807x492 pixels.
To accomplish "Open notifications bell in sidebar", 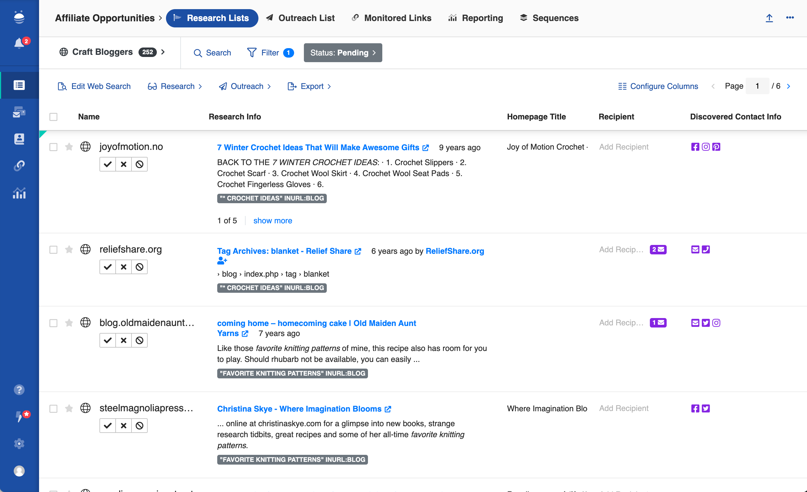I will [19, 43].
